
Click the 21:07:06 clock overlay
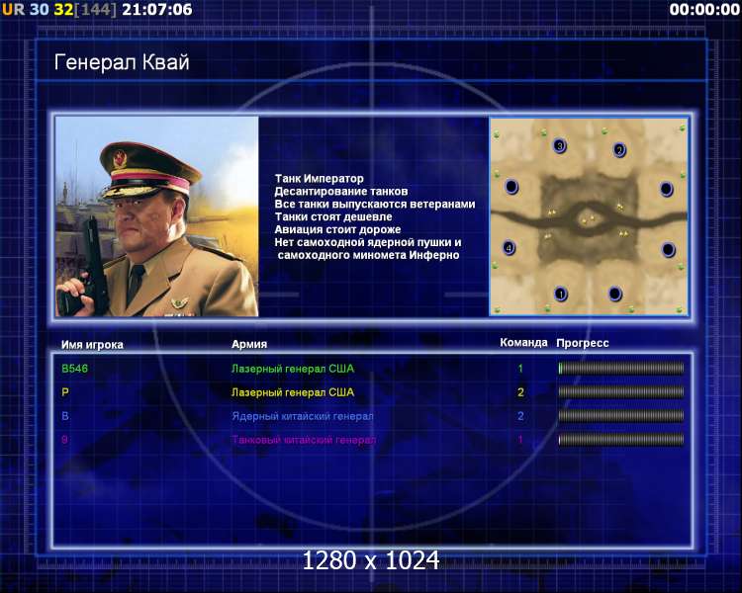point(157,10)
